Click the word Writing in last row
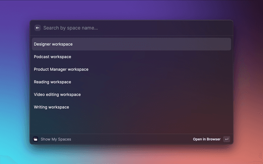This screenshot has height=164, width=263. click(x=41, y=107)
